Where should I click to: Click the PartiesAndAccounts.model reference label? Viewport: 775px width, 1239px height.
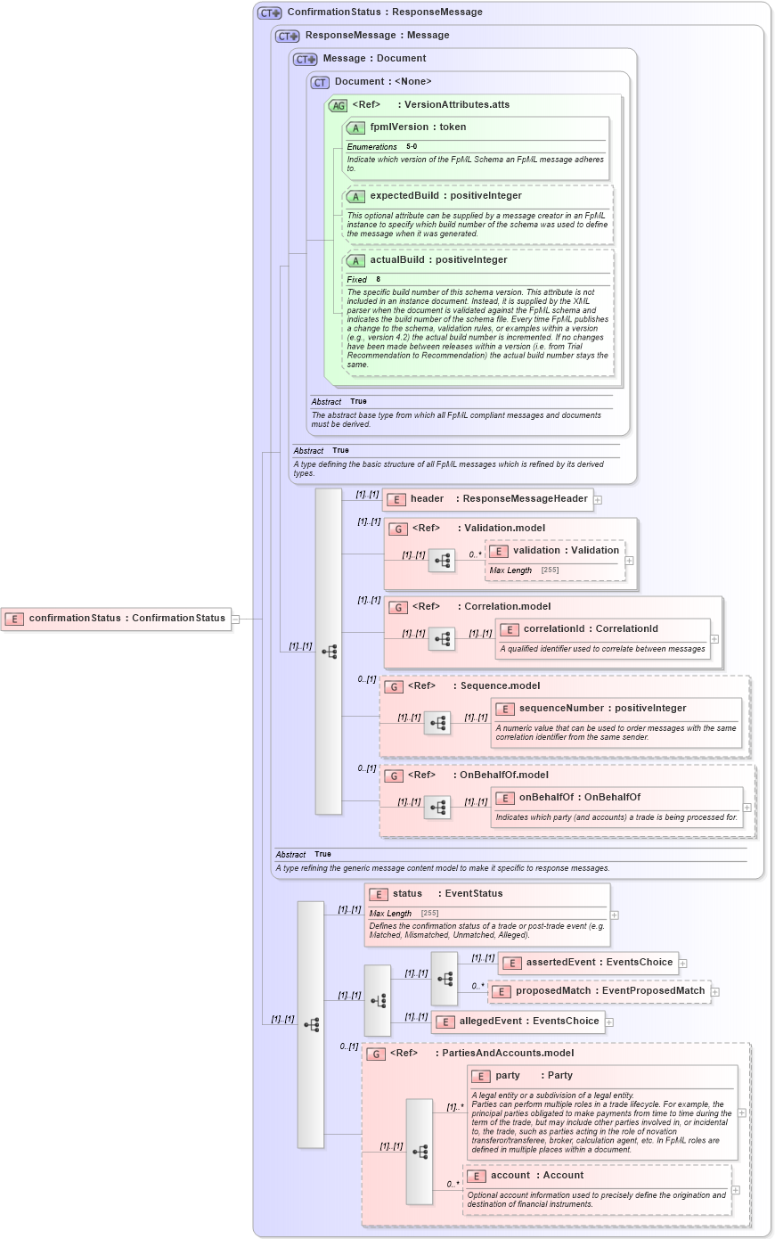[x=508, y=1054]
